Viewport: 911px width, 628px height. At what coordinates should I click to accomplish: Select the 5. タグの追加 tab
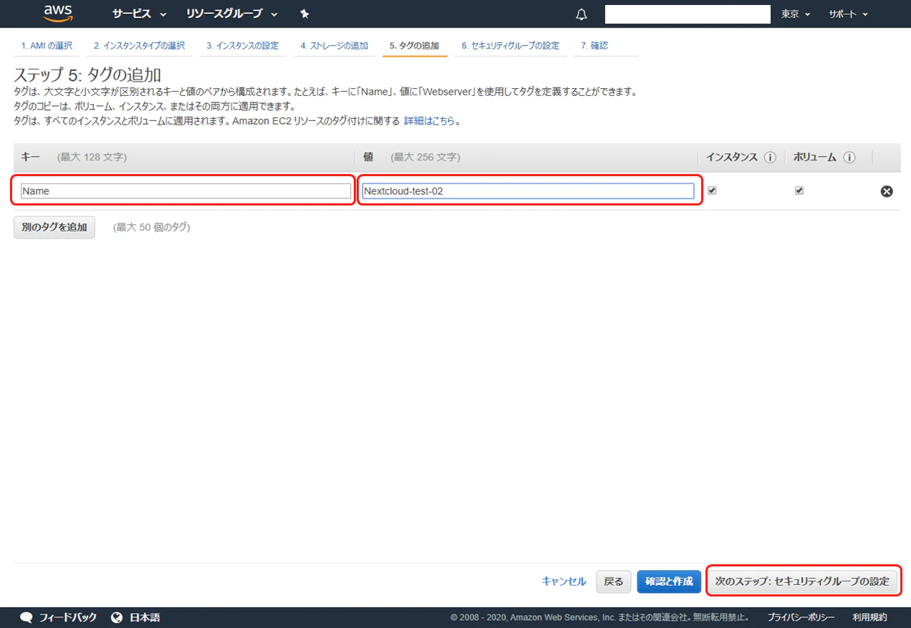[x=415, y=46]
